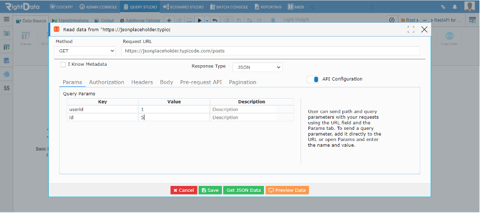Click the orange Preview Data button
The height and width of the screenshot is (213, 480).
pos(287,190)
